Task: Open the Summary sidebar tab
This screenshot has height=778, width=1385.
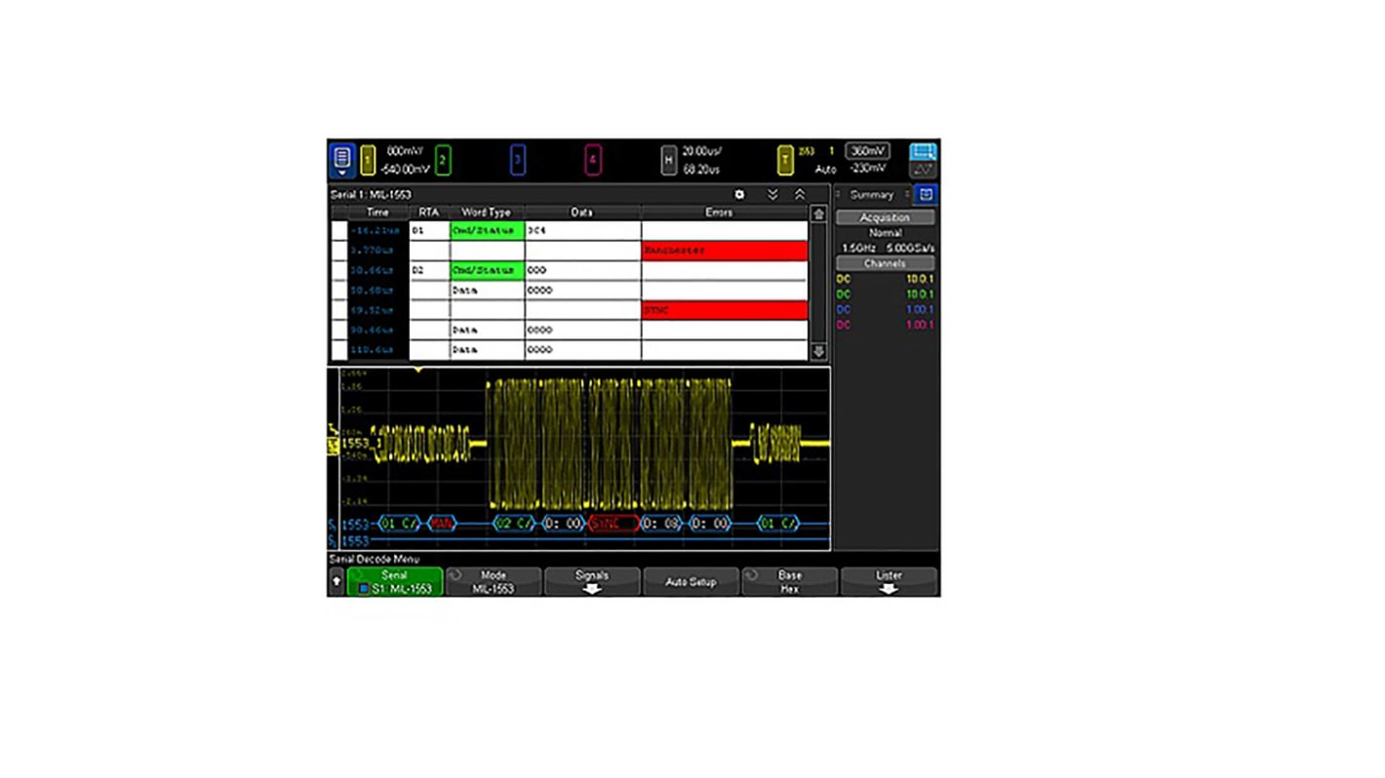Action: pyautogui.click(x=871, y=195)
